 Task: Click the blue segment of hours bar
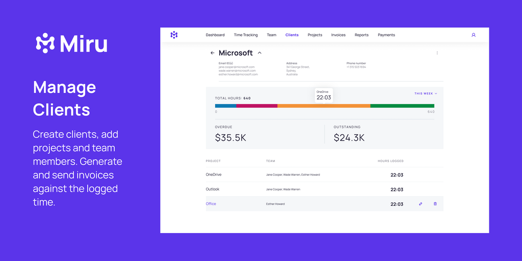[226, 106]
